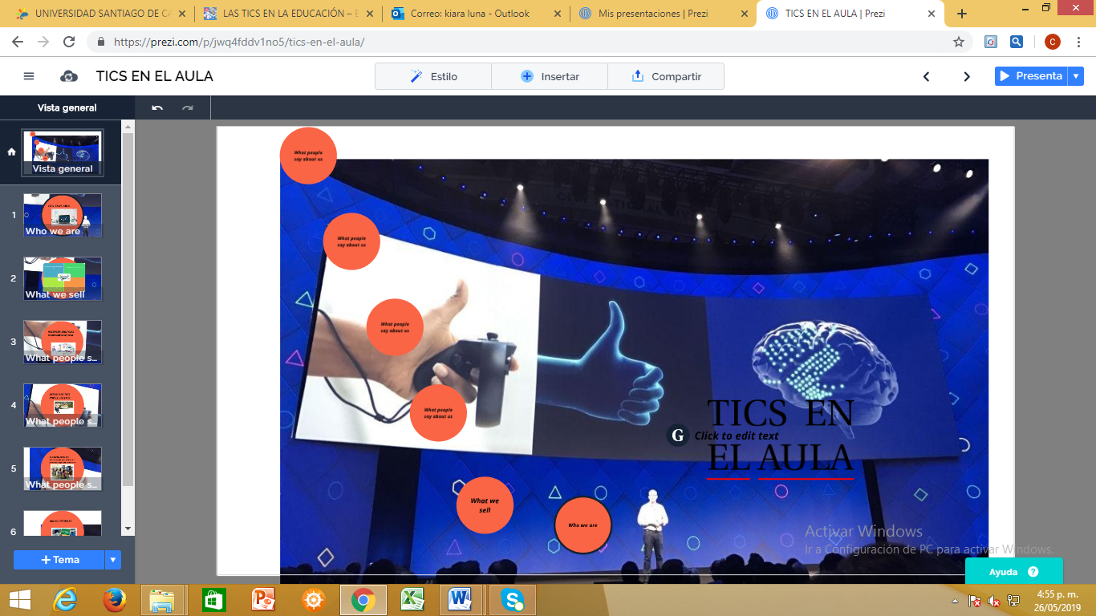Go to previous slide with left chevron

(x=927, y=76)
